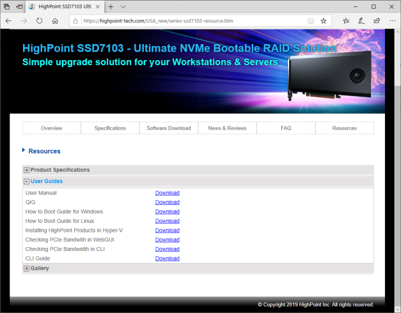Add this page to favorites

pos(323,21)
